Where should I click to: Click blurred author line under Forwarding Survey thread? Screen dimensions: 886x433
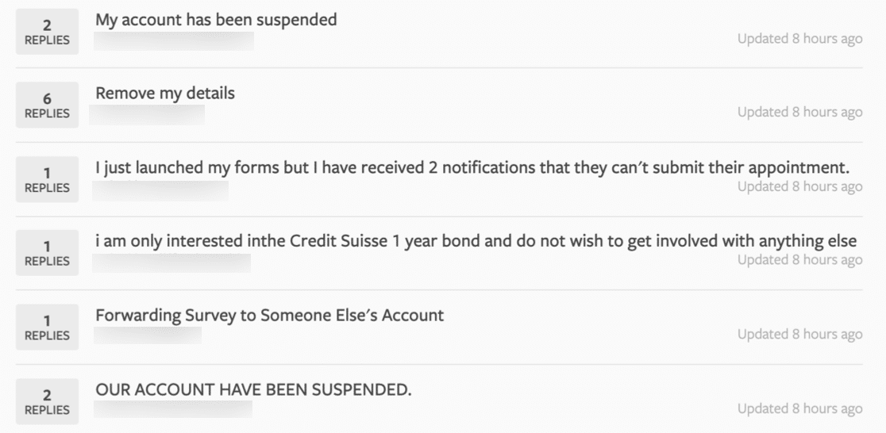(148, 335)
